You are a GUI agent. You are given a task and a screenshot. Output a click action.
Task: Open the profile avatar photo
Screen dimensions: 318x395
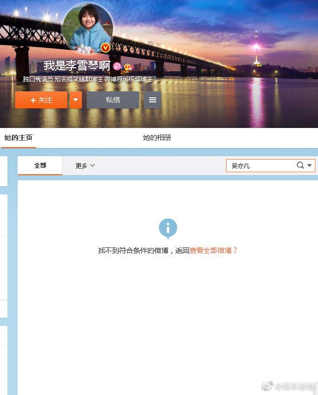coord(87,28)
